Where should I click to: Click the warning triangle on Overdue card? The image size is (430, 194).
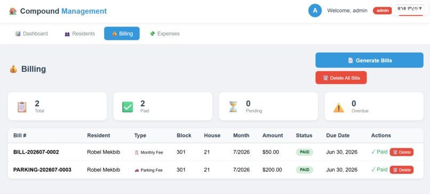339,107
